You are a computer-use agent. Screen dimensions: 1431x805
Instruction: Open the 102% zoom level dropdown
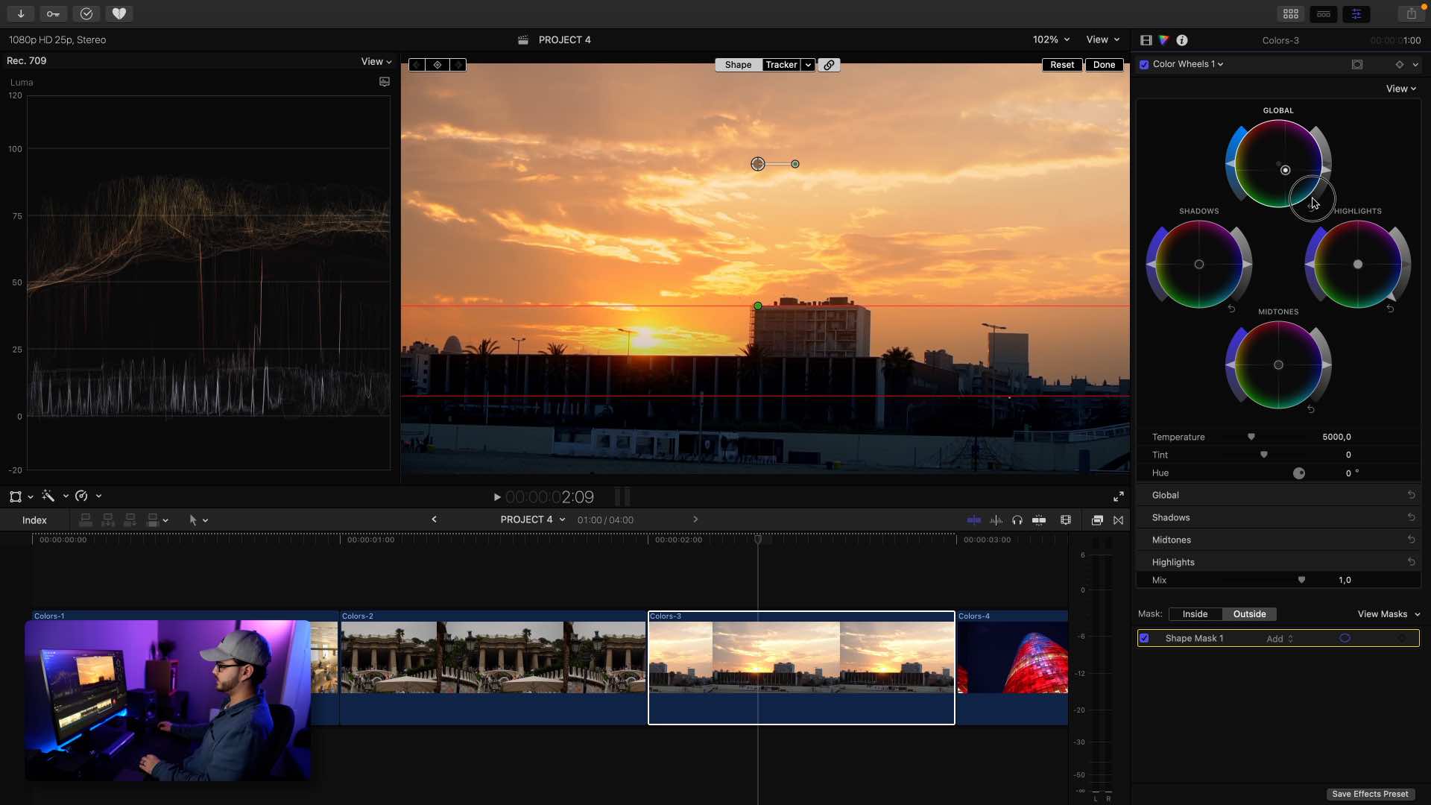pyautogui.click(x=1051, y=40)
